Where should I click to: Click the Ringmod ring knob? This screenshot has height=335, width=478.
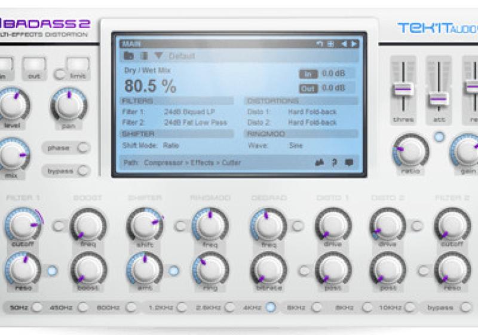pyautogui.click(x=210, y=270)
